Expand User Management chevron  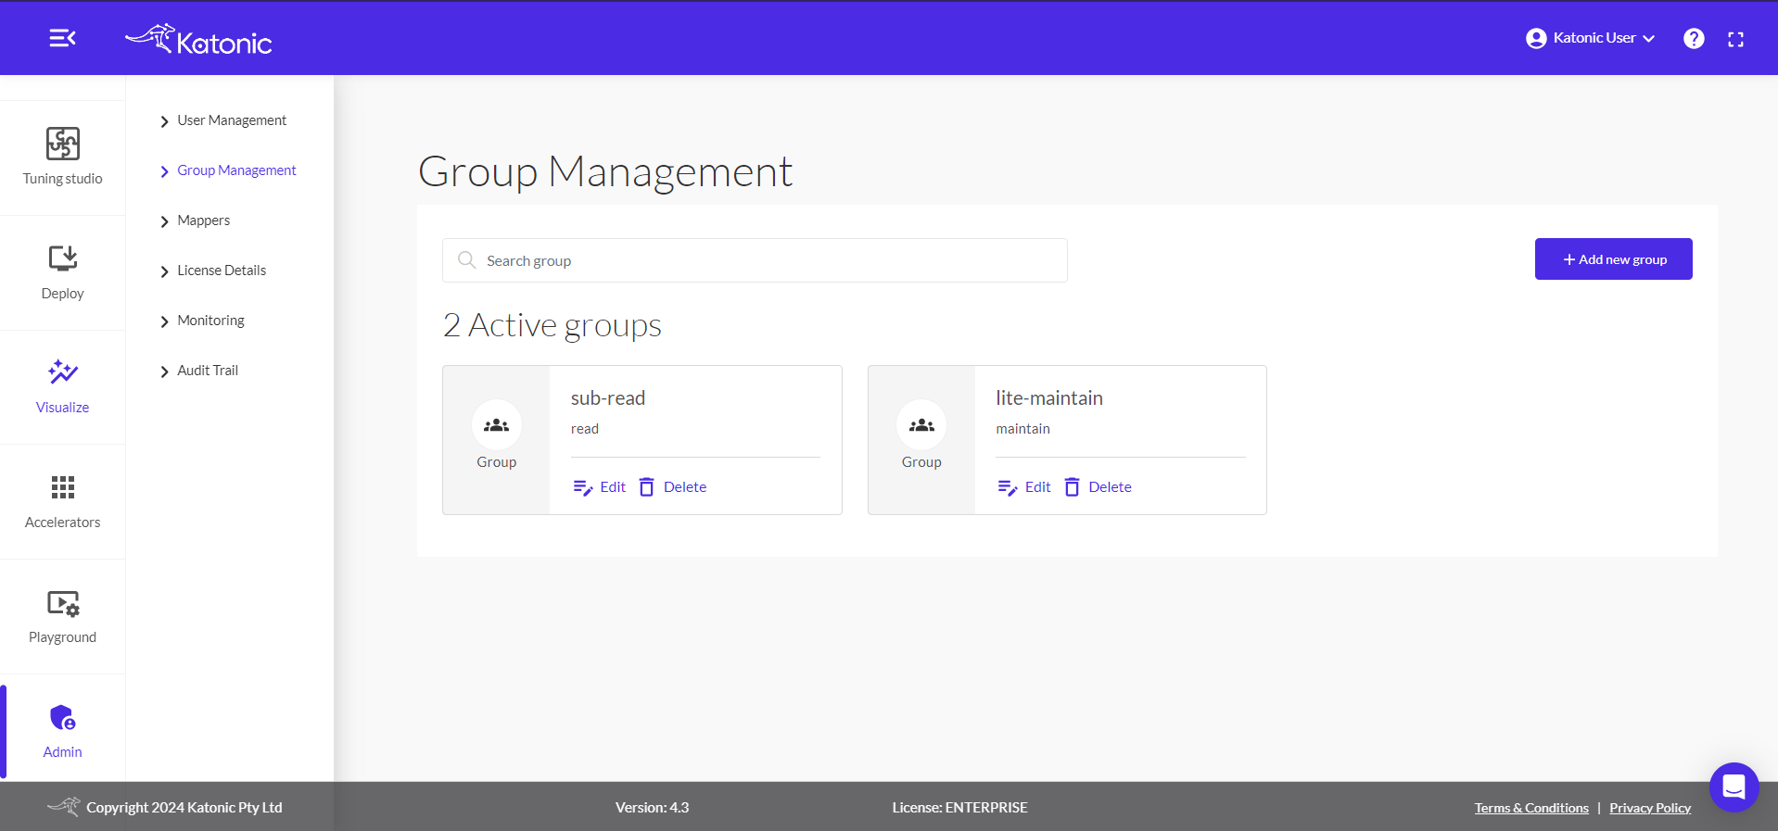pos(164,121)
